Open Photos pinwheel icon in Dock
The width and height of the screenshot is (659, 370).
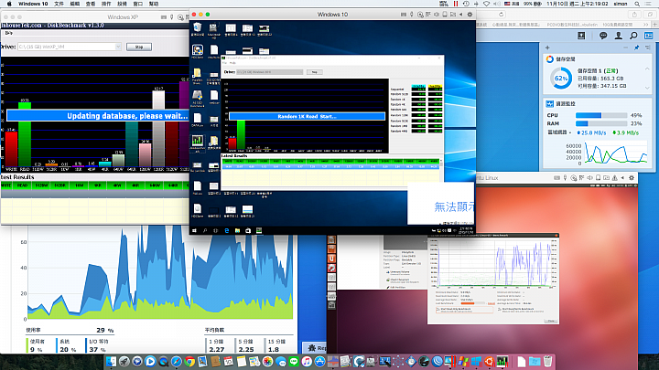coord(267,361)
